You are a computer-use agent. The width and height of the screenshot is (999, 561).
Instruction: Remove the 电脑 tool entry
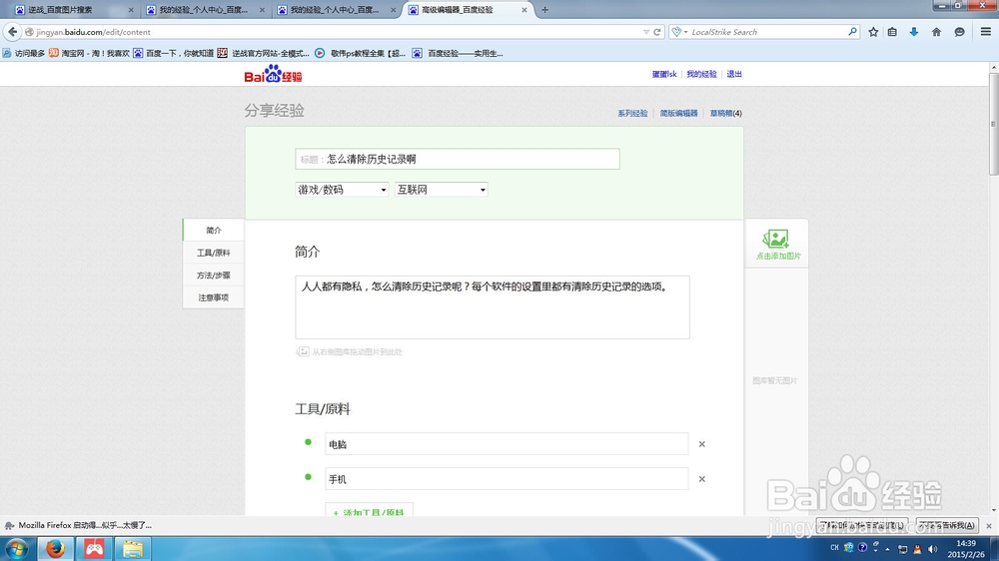click(701, 444)
